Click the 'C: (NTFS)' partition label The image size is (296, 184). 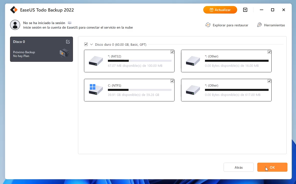(114, 86)
